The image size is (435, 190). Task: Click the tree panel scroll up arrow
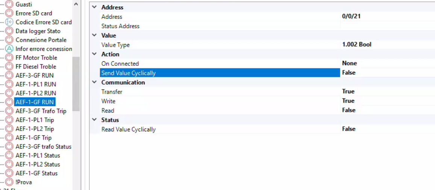click(x=76, y=4)
